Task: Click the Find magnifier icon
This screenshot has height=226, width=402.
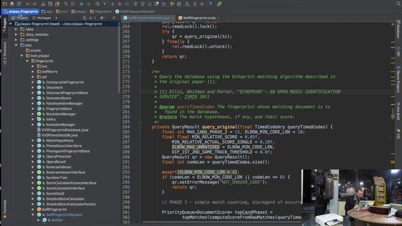Action: pyautogui.click(x=66, y=4)
